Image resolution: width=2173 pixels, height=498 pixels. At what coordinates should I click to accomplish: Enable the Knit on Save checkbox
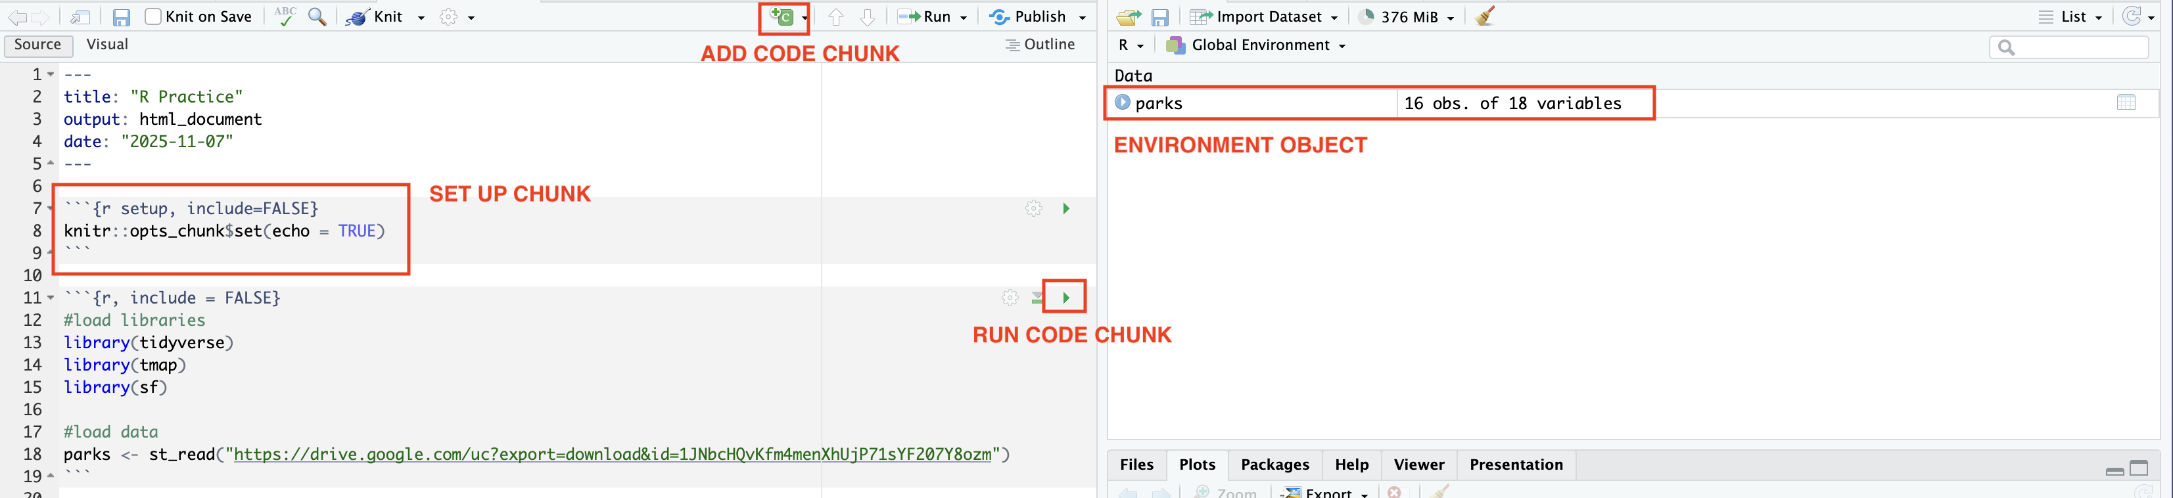coord(154,17)
